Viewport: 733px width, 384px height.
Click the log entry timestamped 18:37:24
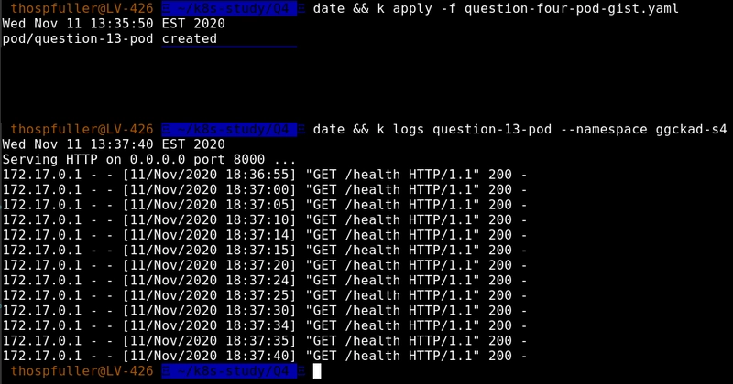(264, 280)
